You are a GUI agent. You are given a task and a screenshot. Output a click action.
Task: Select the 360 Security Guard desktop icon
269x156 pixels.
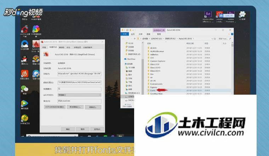pos(25,119)
